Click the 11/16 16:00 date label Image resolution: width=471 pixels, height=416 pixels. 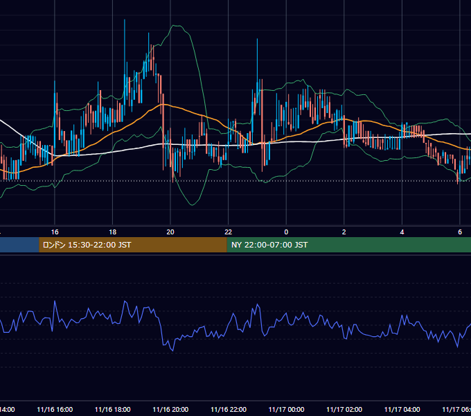(55, 409)
